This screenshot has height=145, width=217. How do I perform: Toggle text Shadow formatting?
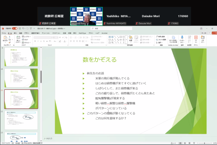pos(44,41)
